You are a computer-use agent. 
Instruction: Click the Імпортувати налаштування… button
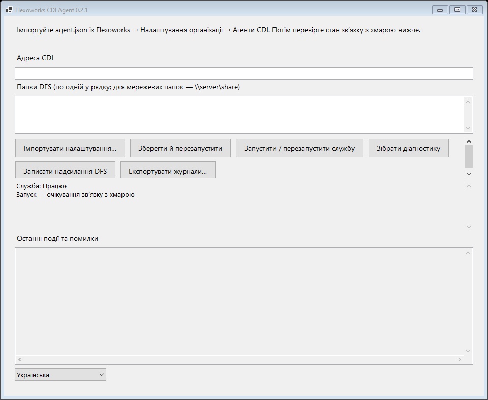pyautogui.click(x=70, y=148)
